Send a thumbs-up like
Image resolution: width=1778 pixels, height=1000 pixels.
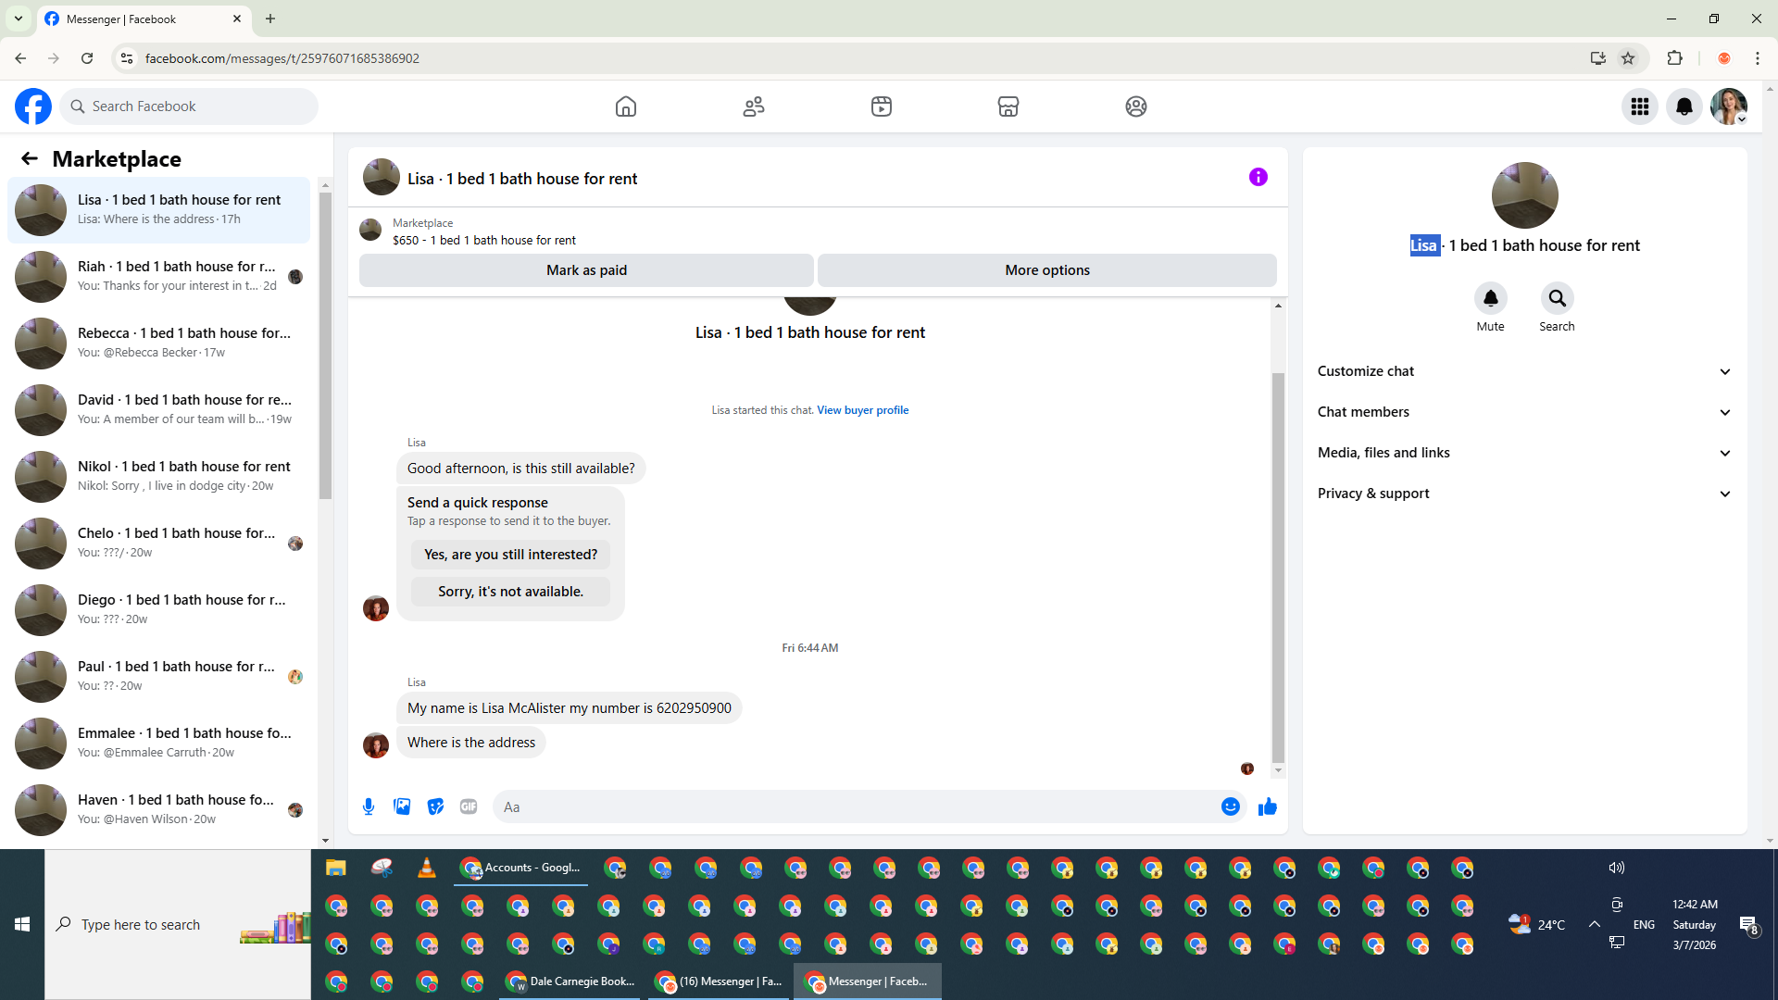pyautogui.click(x=1268, y=806)
